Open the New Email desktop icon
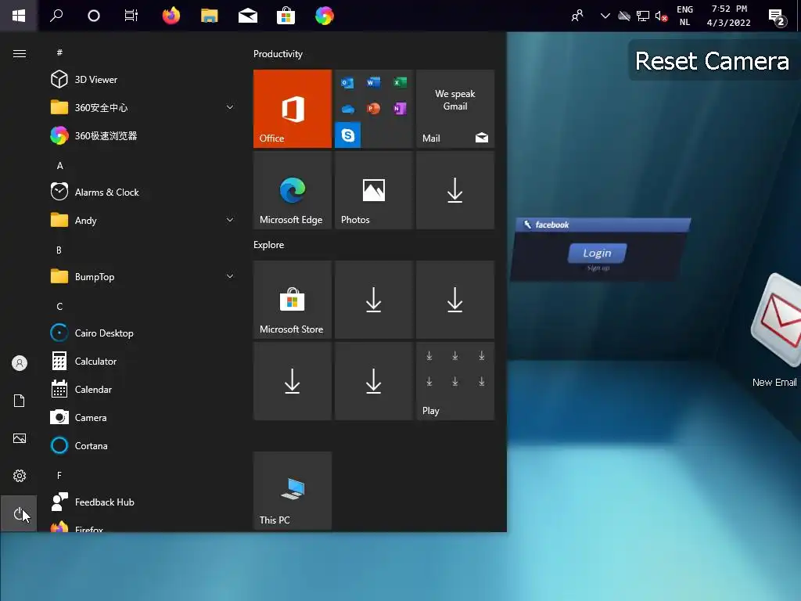The width and height of the screenshot is (801, 601). point(775,331)
